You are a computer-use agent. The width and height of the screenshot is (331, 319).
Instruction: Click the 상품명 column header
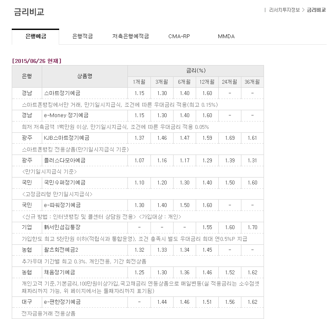(x=84, y=76)
